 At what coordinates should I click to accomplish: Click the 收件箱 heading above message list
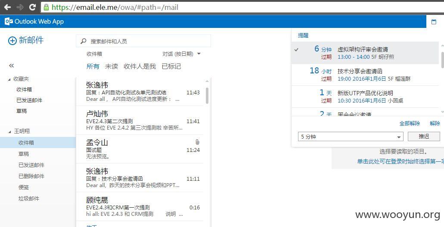tap(94, 54)
